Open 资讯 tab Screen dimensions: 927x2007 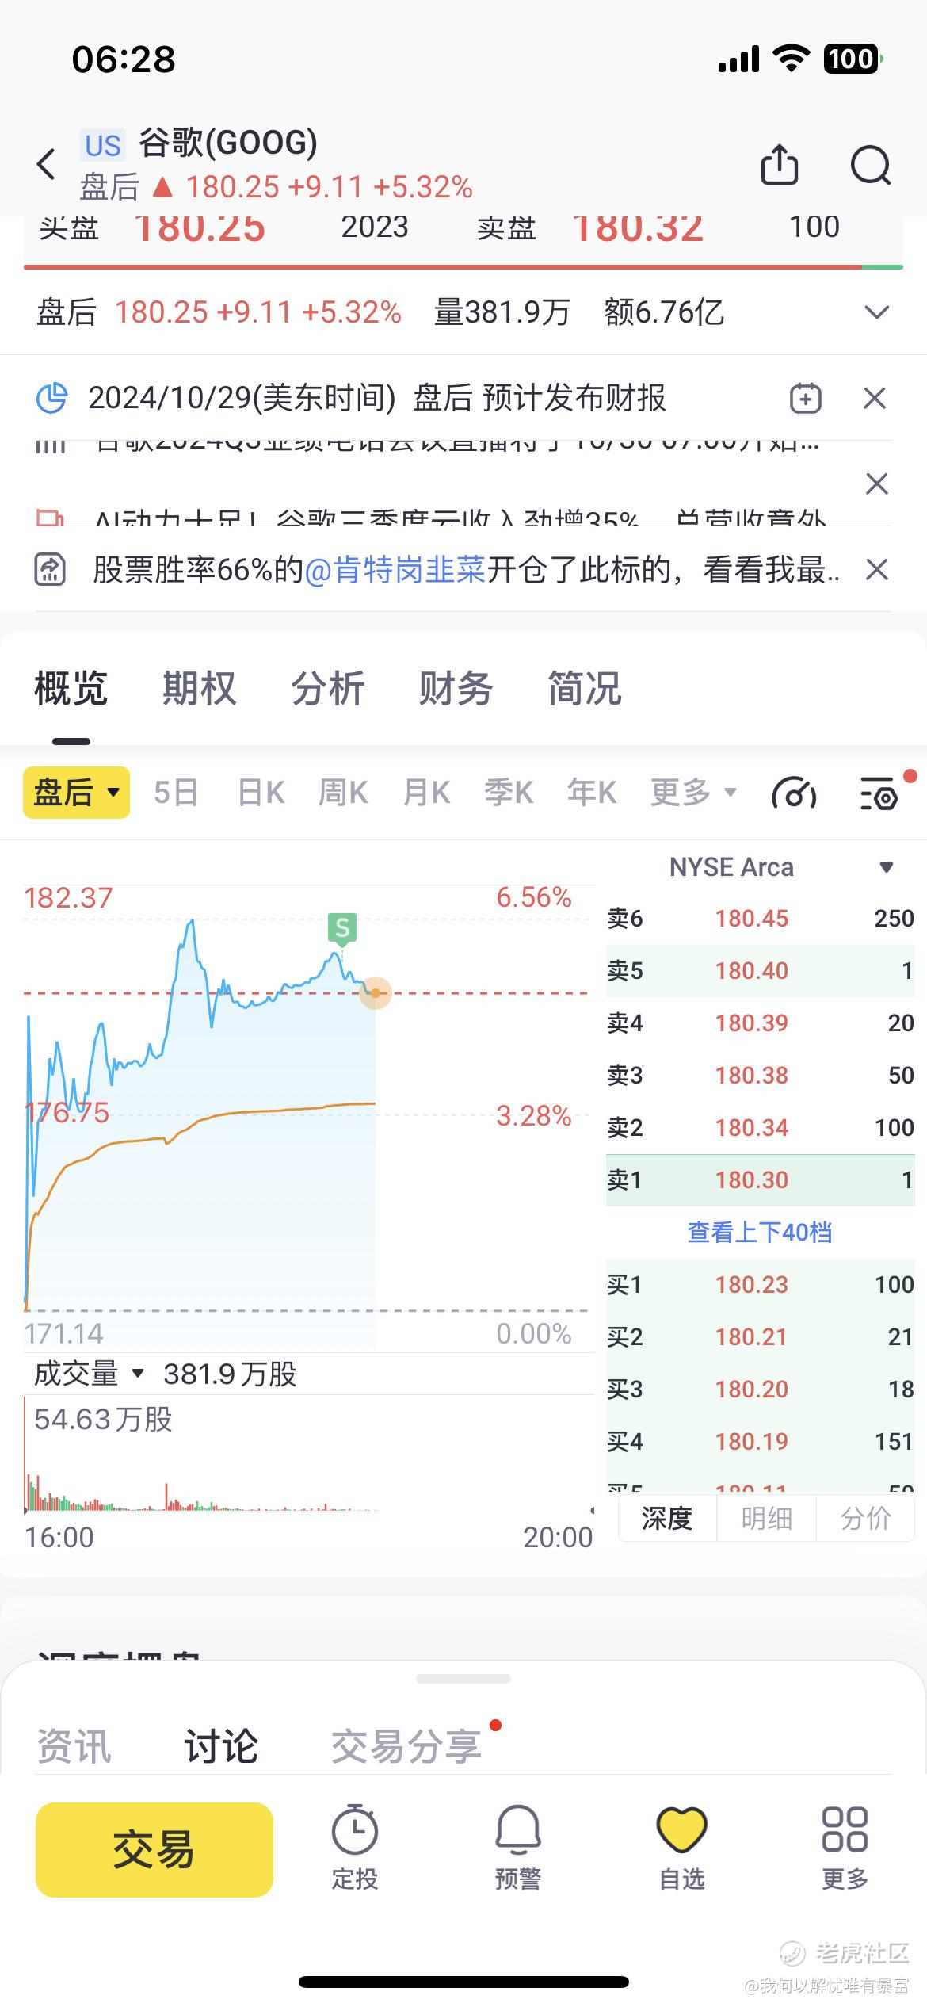tap(74, 1747)
